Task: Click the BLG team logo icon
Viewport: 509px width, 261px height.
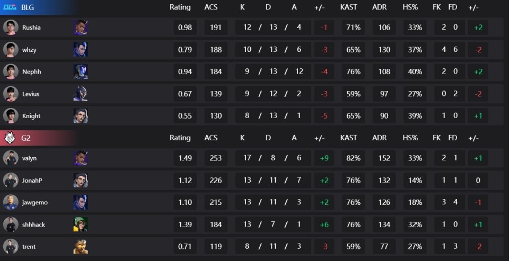Action: pyautogui.click(x=10, y=7)
